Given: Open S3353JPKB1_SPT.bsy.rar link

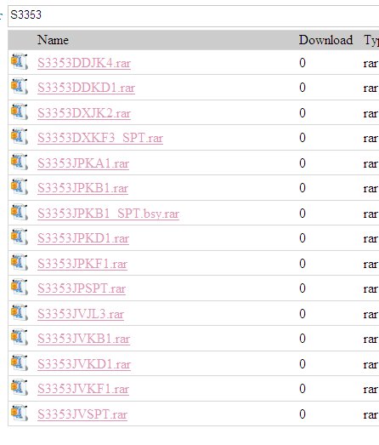Looking at the screenshot, I should click(108, 214).
